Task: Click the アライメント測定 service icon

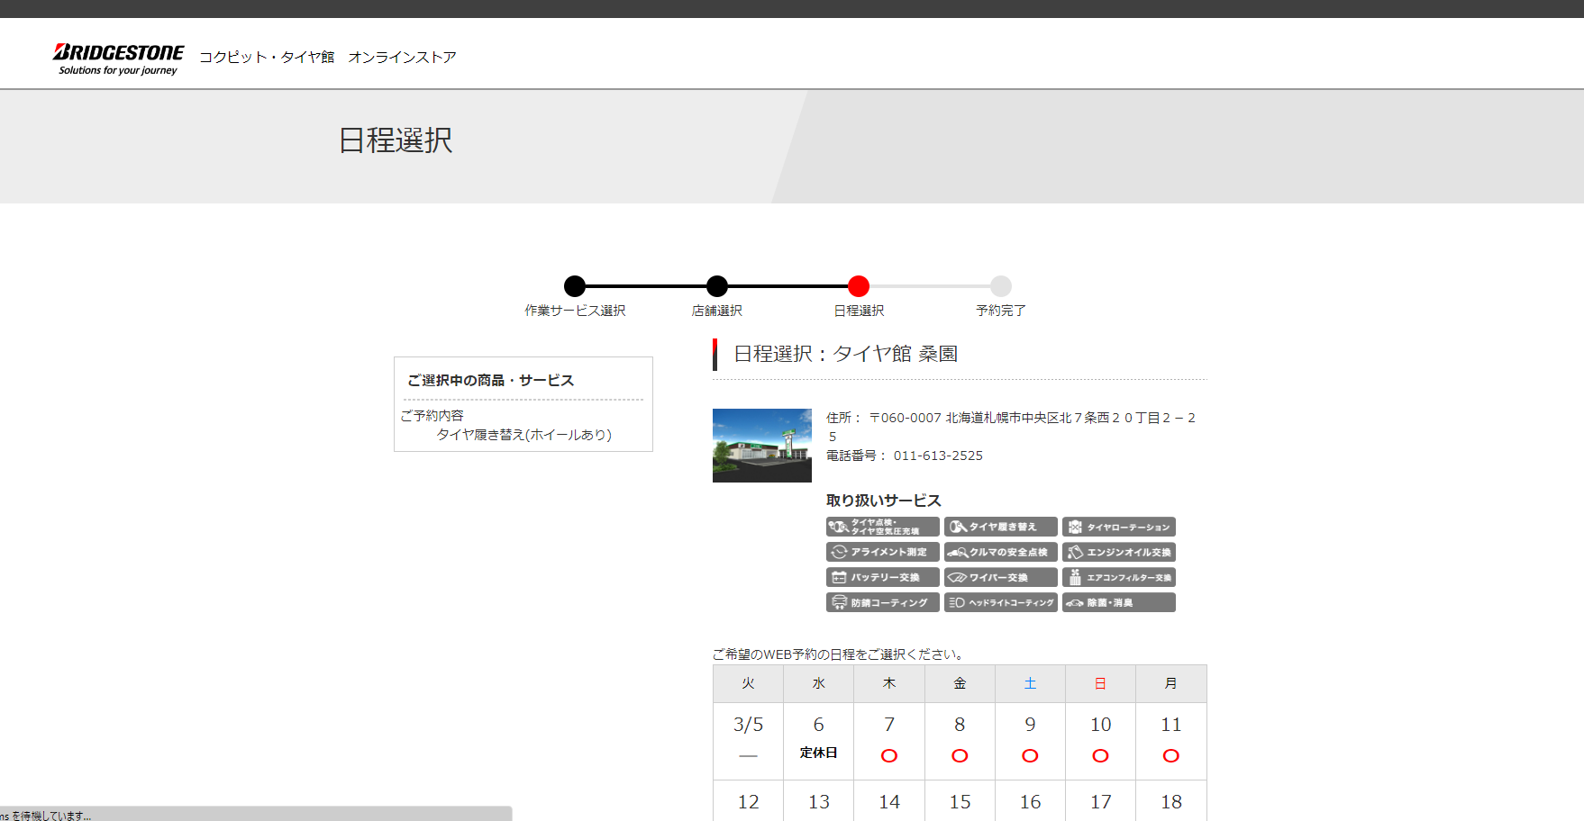Action: [x=882, y=552]
